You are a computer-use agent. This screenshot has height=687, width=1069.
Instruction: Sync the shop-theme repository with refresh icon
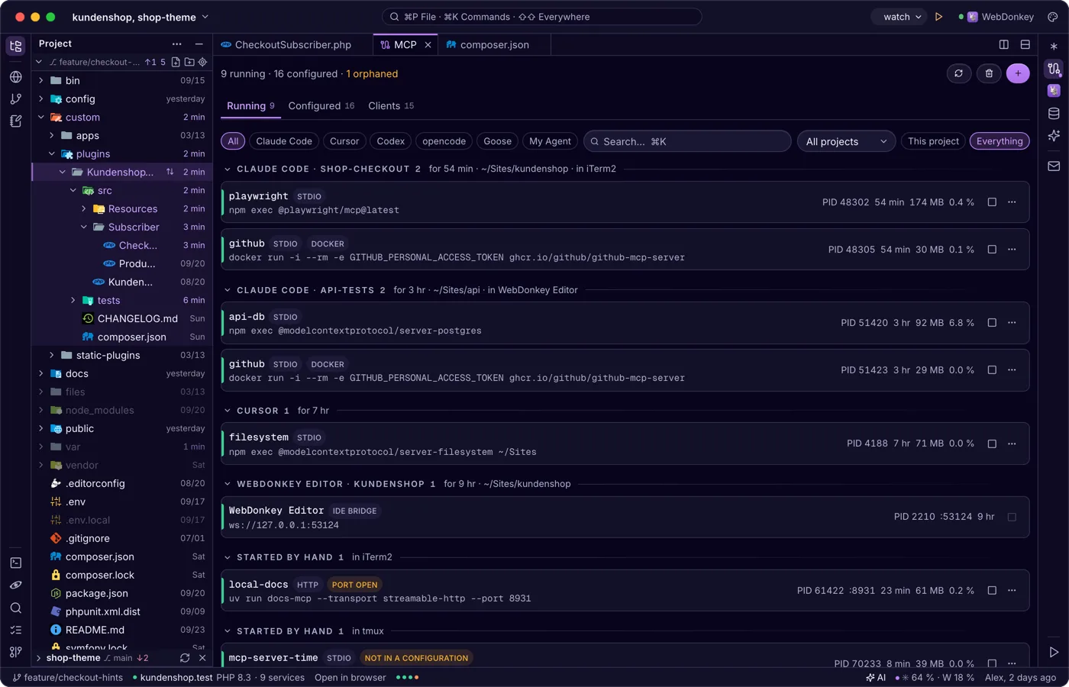click(185, 658)
